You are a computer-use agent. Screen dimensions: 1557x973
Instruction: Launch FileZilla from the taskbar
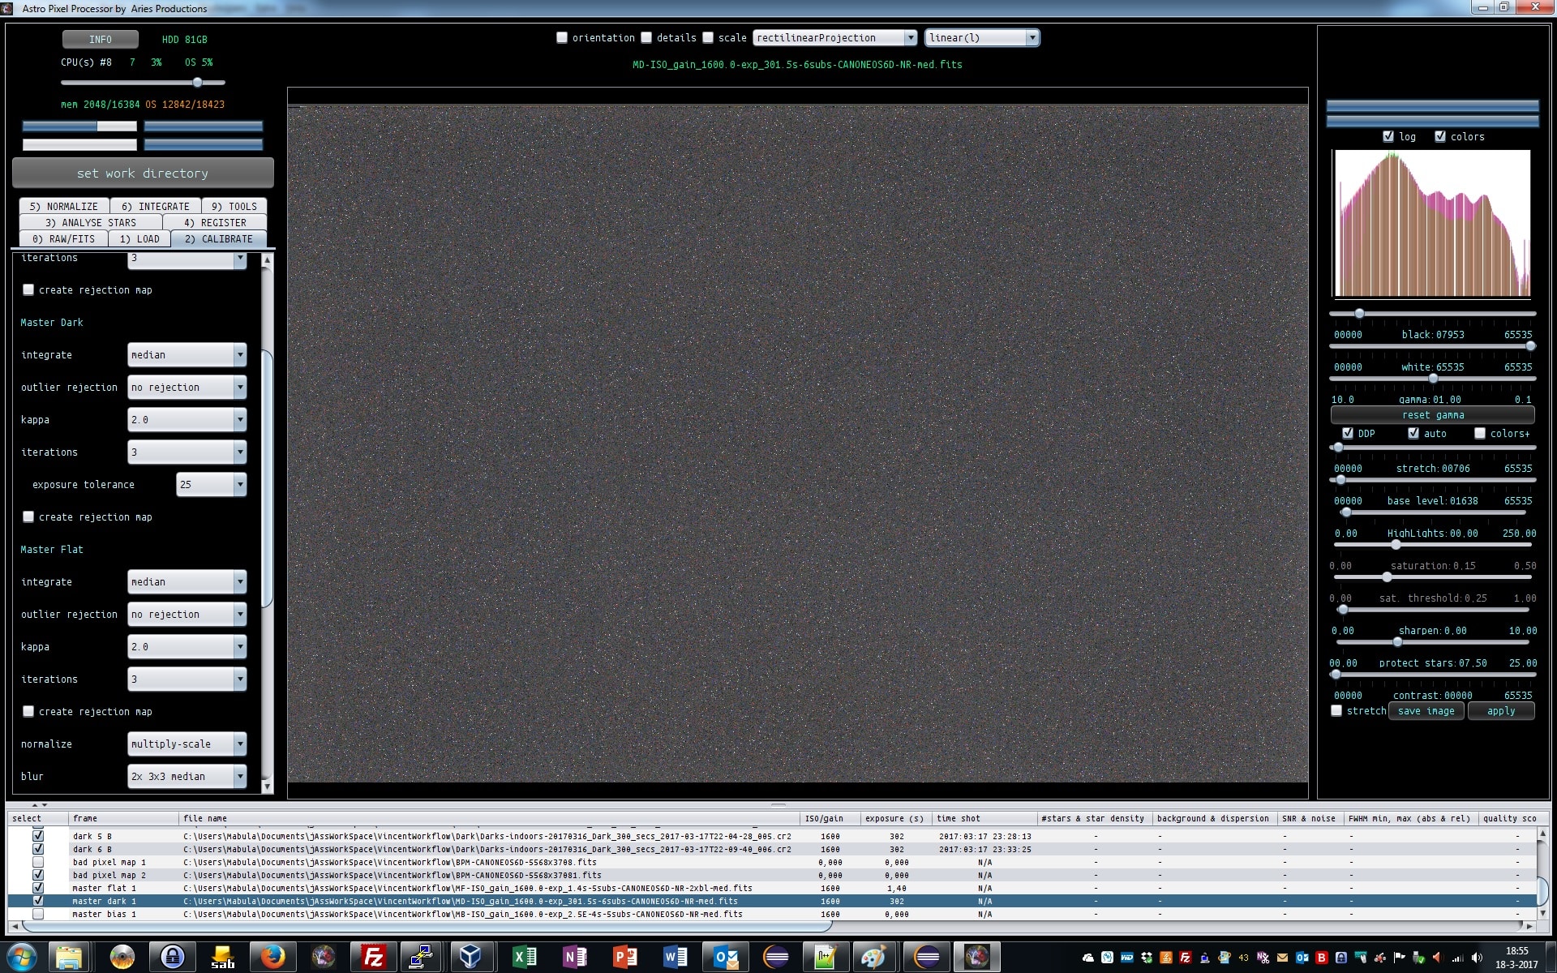pos(373,957)
